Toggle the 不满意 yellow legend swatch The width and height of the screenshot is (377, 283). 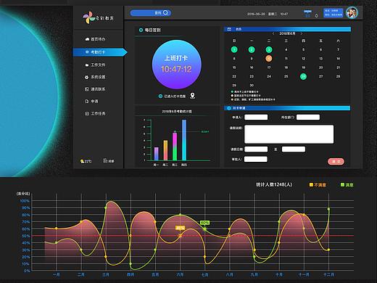[311, 185]
